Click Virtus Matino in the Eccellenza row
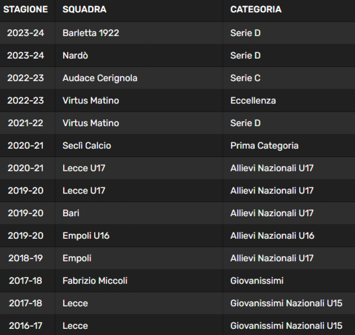The height and width of the screenshot is (335, 355). (91, 100)
